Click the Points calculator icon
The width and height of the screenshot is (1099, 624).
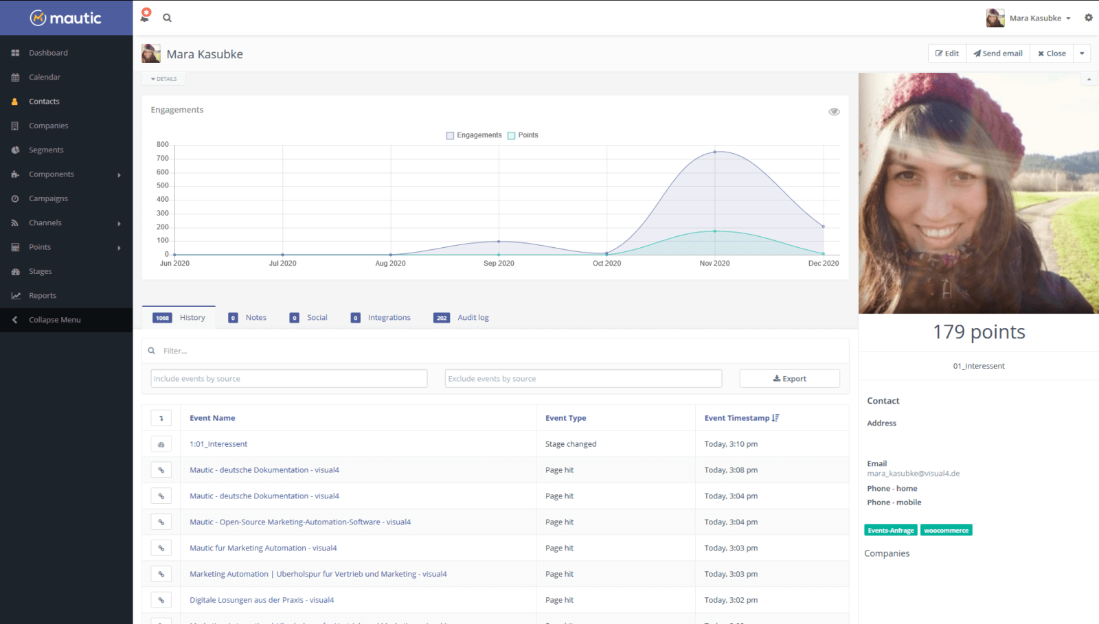click(x=15, y=247)
